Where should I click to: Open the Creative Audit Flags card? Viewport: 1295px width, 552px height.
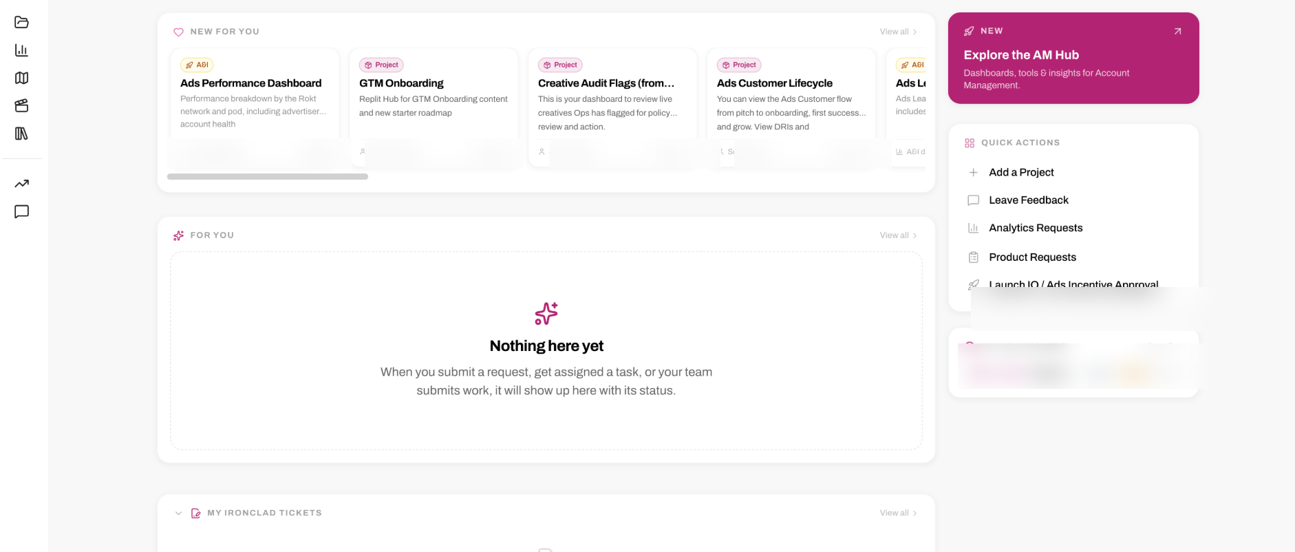click(x=612, y=107)
